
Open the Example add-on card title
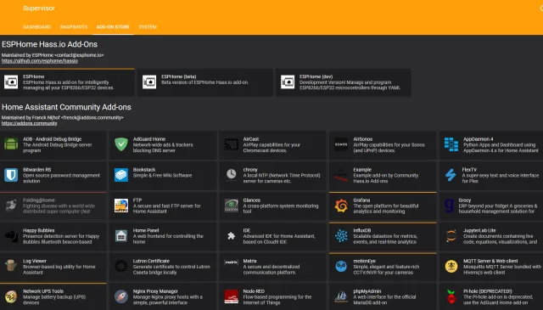point(362,170)
